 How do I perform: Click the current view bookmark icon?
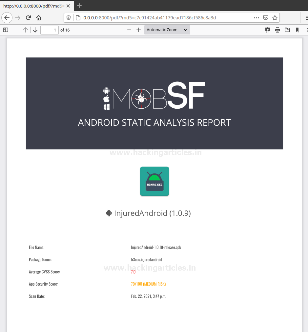(297, 30)
